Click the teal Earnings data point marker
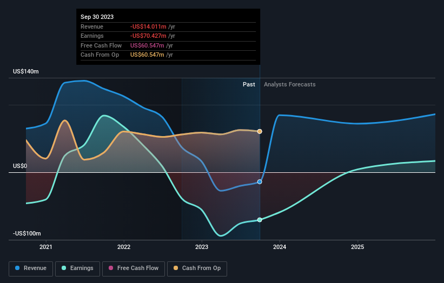 tap(260, 220)
